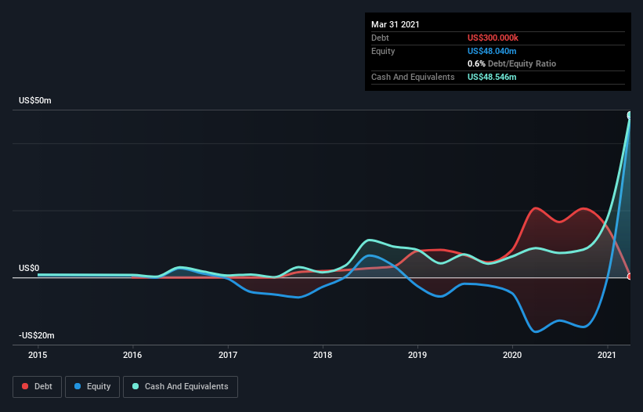Click the 0.6% Debt/Equity Ratio text
This screenshot has height=412, width=643.
coord(511,64)
